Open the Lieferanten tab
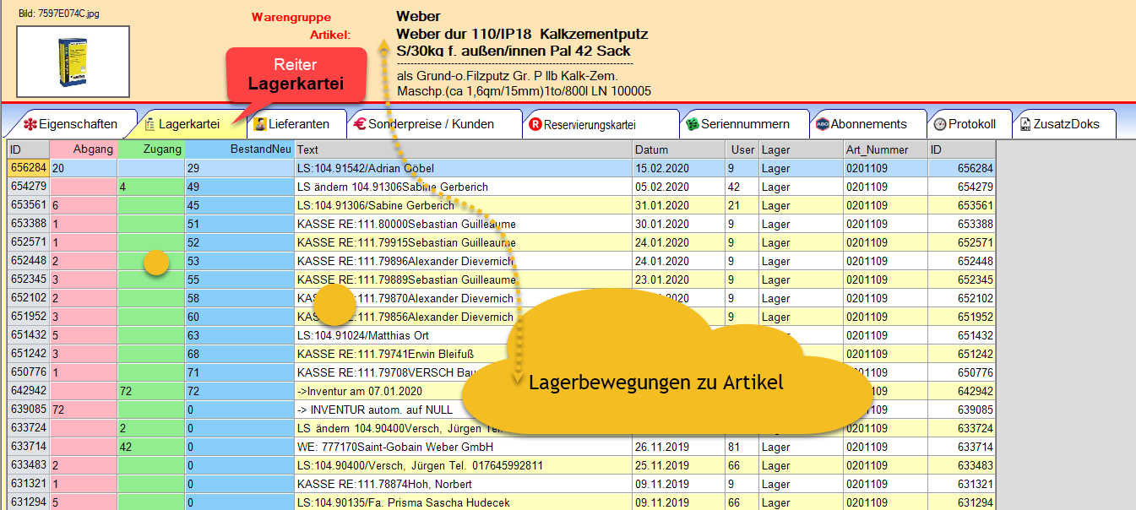Viewport: 1136px width, 510px height. pos(296,124)
